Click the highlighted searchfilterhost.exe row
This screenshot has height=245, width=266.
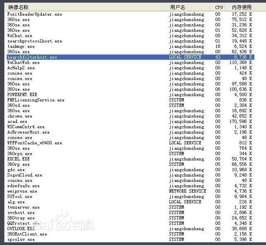130,57
